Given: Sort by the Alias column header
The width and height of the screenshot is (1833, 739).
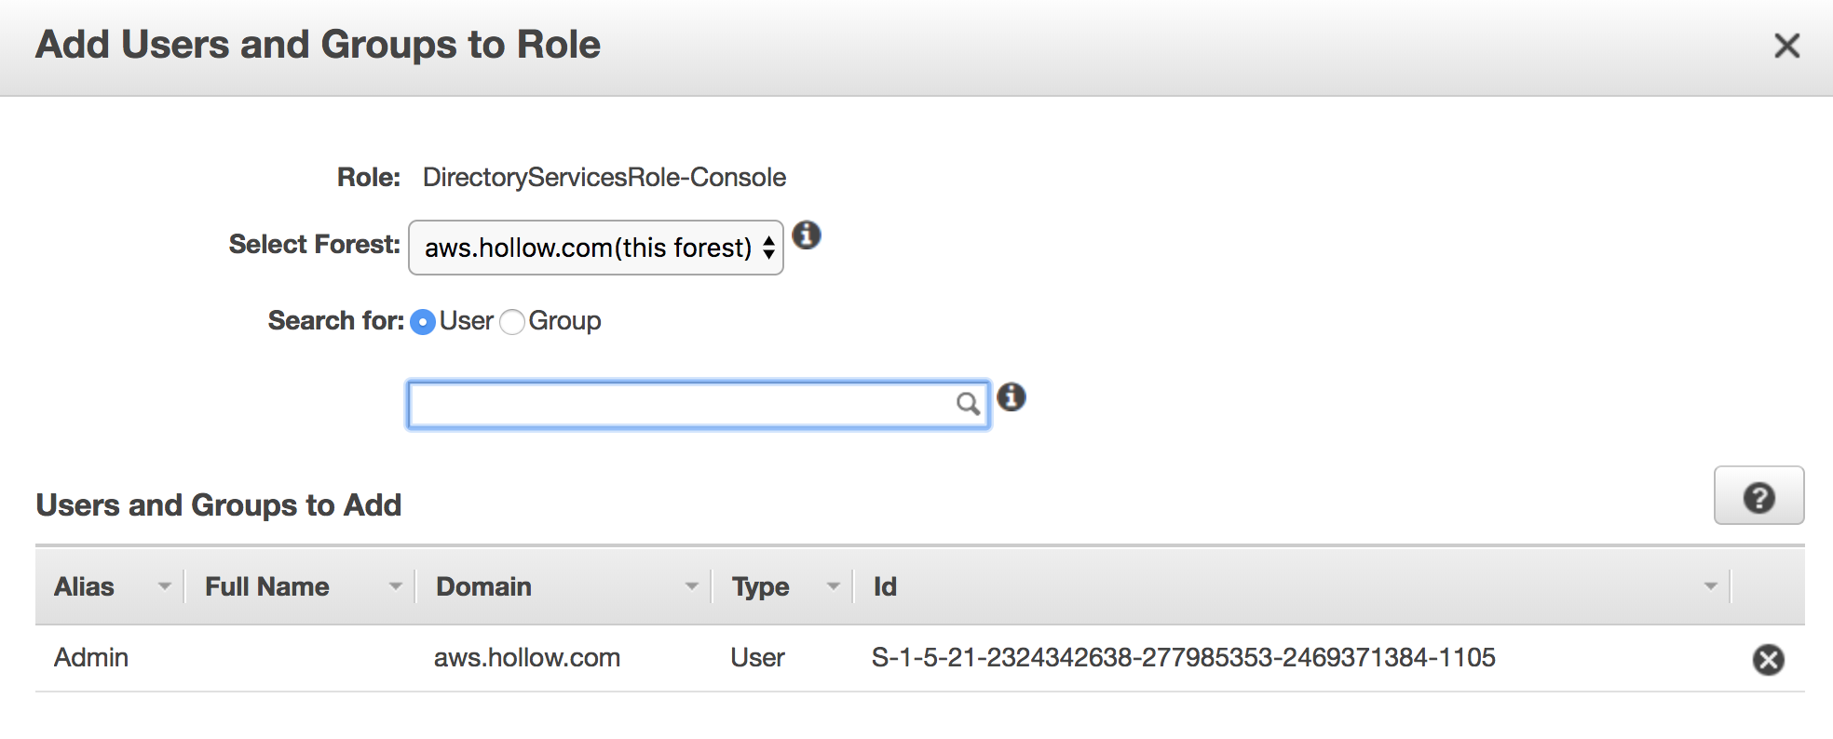Looking at the screenshot, I should (x=85, y=586).
